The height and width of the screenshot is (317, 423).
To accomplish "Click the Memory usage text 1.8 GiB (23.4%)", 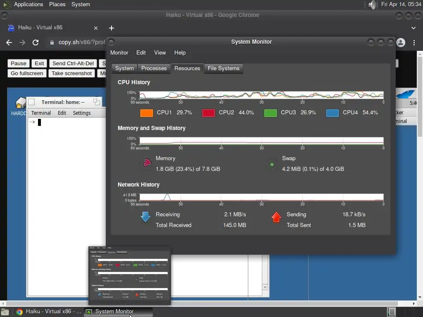I will 188,169.
